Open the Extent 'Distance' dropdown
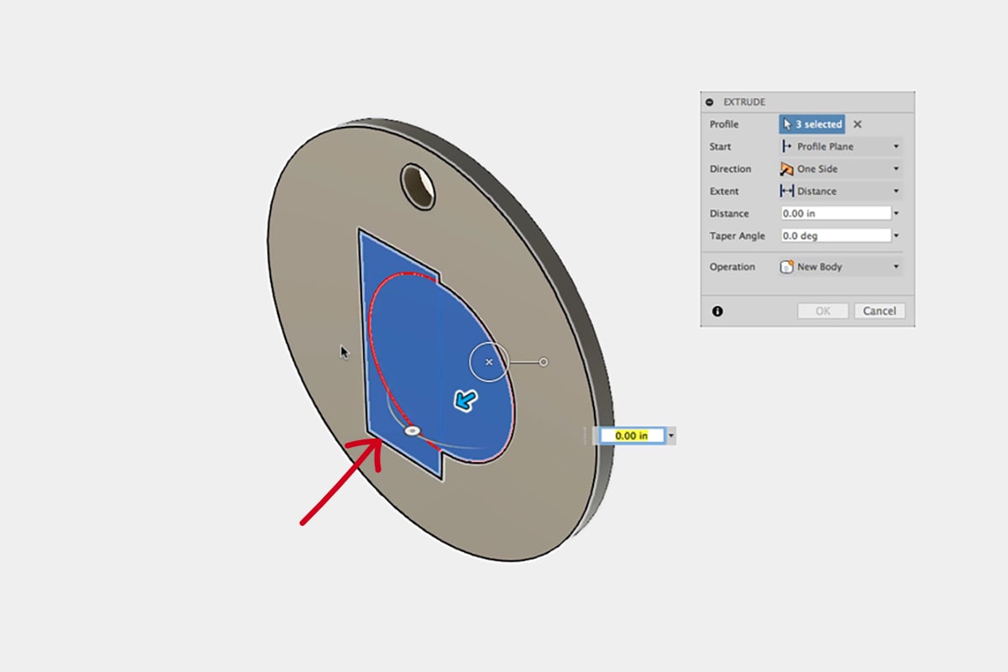This screenshot has height=672, width=1008. coord(840,192)
